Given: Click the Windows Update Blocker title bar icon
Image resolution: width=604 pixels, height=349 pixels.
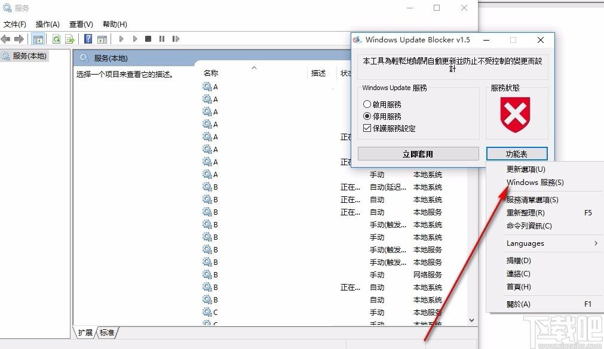Looking at the screenshot, I should click(357, 39).
